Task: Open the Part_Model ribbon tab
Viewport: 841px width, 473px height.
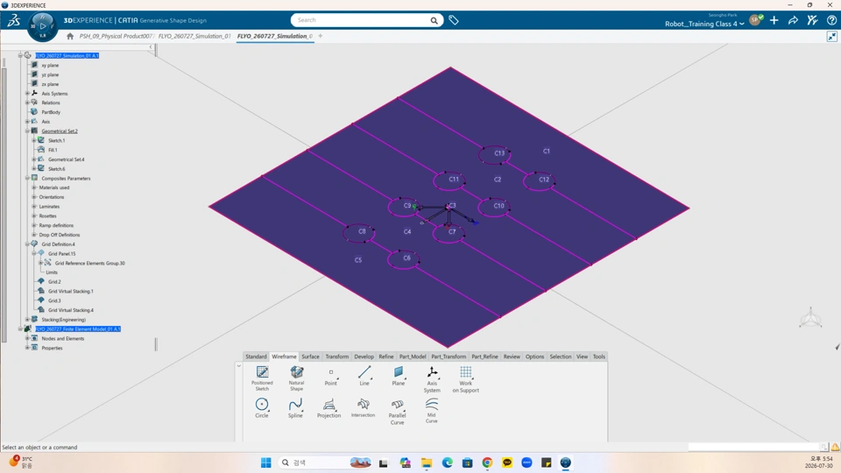Action: [x=413, y=357]
